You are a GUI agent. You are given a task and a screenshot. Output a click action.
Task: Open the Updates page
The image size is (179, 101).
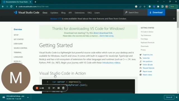(x=54, y=13)
